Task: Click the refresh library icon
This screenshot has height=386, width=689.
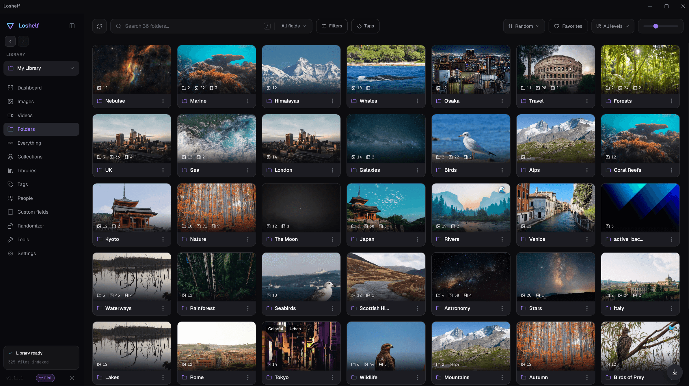Action: (99, 26)
